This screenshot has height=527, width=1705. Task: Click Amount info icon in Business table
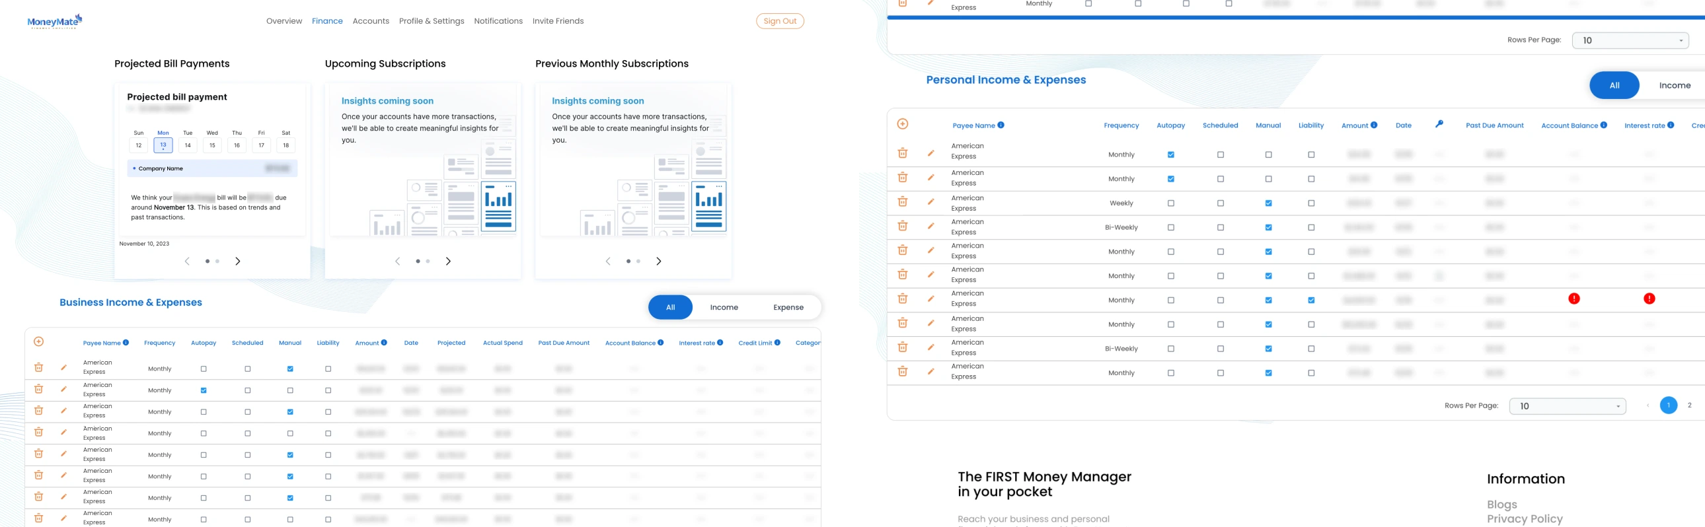384,343
